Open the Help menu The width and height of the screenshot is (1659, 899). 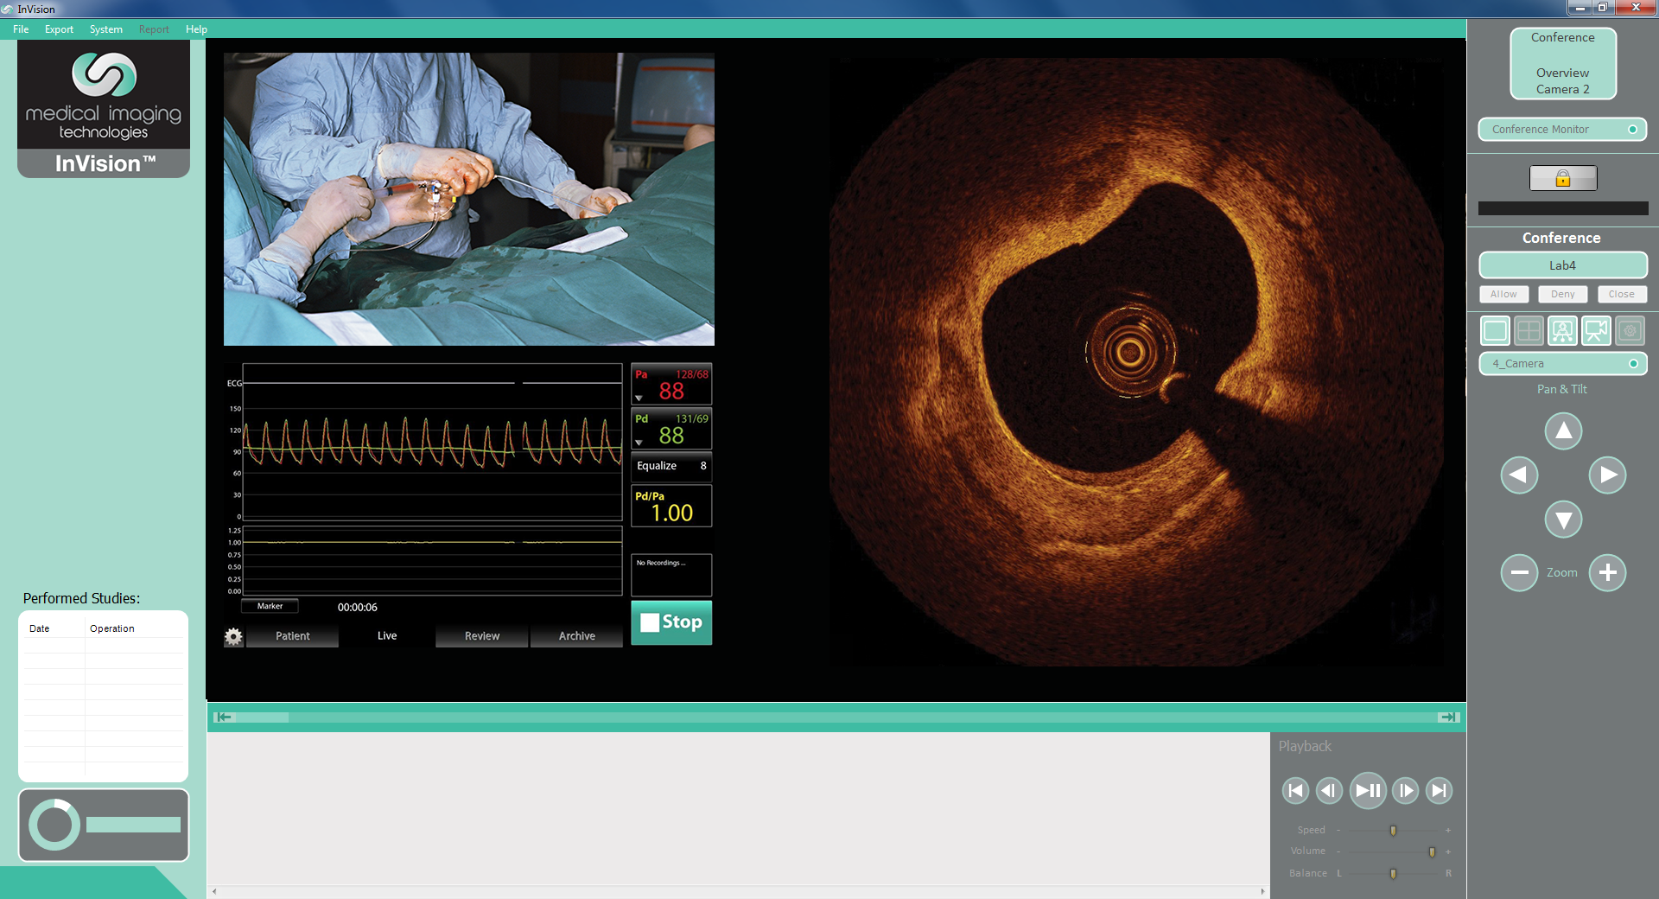point(196,29)
